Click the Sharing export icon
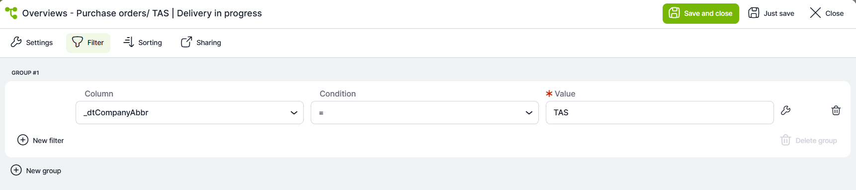This screenshot has width=856, height=190. click(x=186, y=42)
